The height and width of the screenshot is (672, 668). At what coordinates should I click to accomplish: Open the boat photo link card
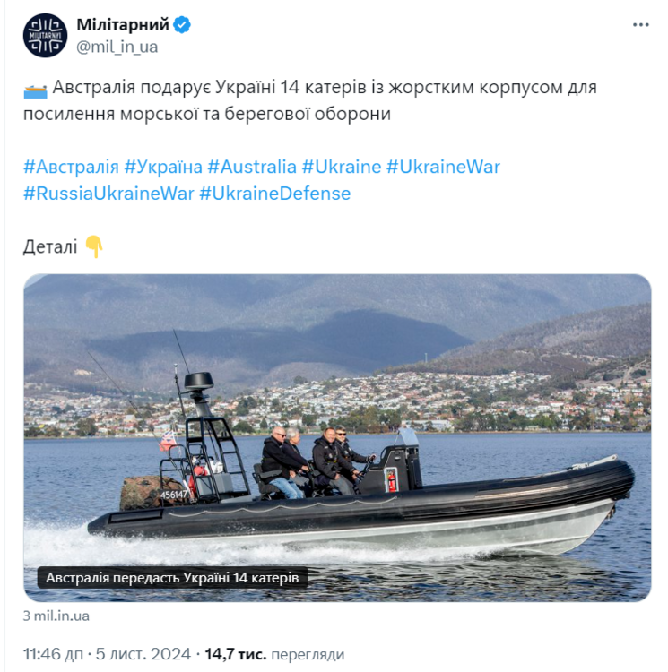tap(337, 437)
